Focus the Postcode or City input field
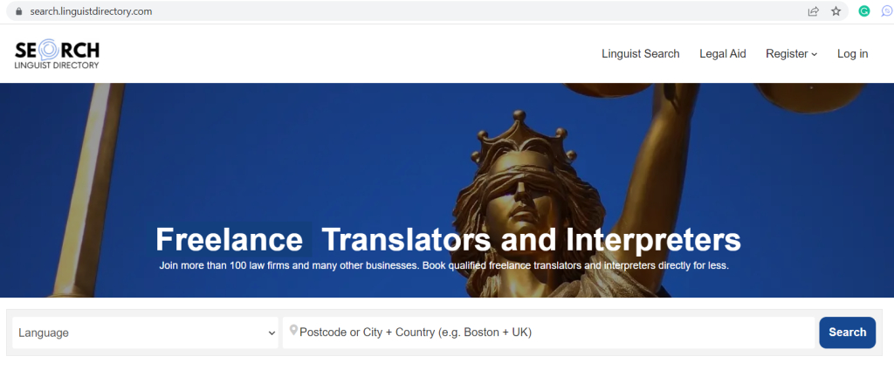The image size is (894, 370). [x=550, y=332]
